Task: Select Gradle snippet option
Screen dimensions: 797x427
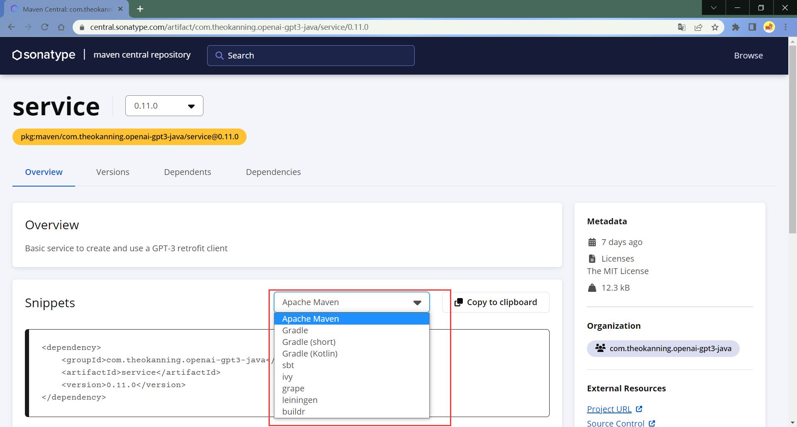Action: pos(352,330)
